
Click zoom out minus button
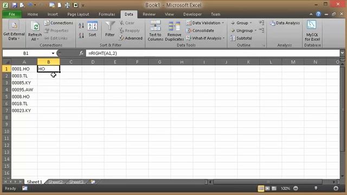pos(295,188)
